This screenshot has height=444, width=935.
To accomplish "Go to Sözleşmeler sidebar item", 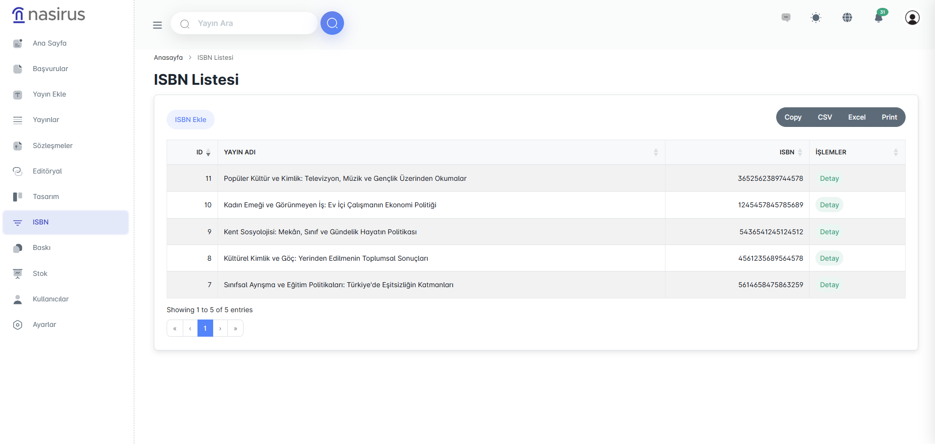I will pyautogui.click(x=52, y=146).
